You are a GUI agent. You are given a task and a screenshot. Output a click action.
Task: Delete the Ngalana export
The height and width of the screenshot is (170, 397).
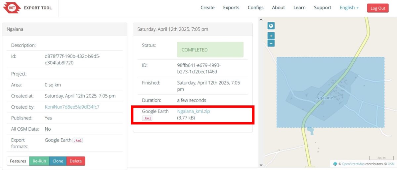tap(76, 161)
